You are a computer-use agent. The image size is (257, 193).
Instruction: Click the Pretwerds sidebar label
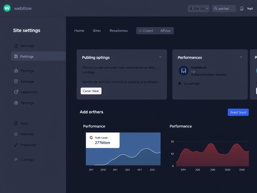(28, 145)
